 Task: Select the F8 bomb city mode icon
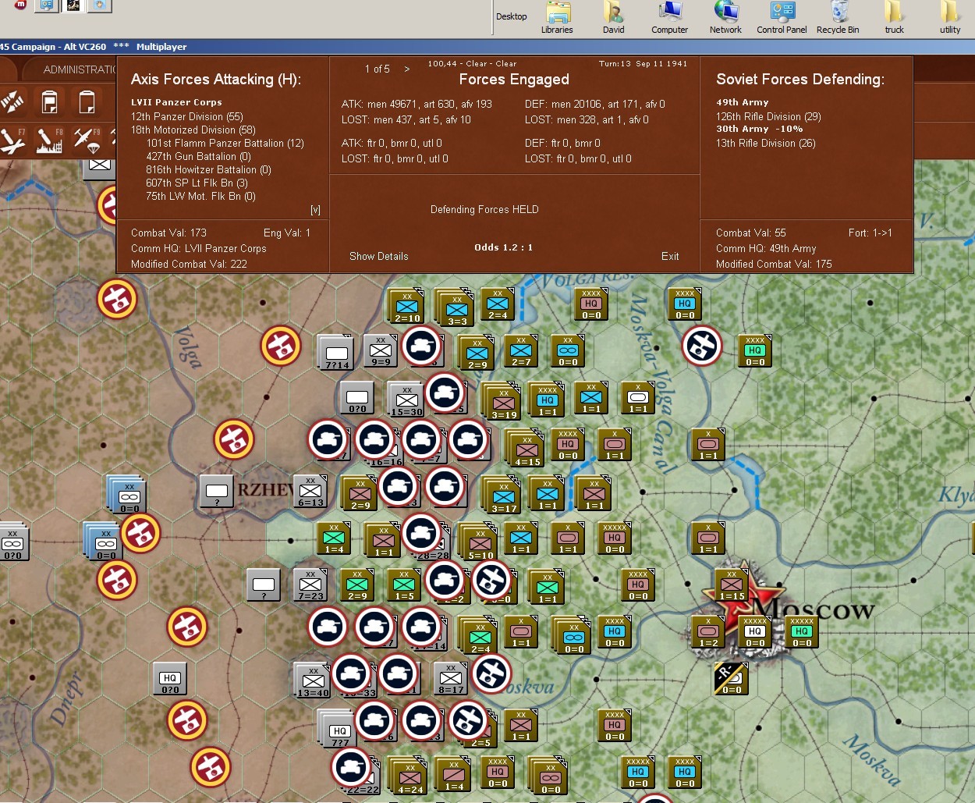click(x=49, y=141)
